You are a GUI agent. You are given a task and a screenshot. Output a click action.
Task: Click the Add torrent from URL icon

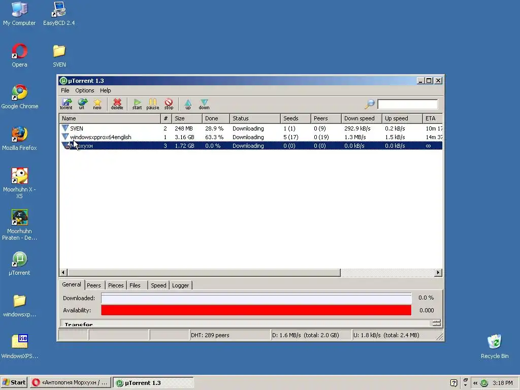coord(82,104)
